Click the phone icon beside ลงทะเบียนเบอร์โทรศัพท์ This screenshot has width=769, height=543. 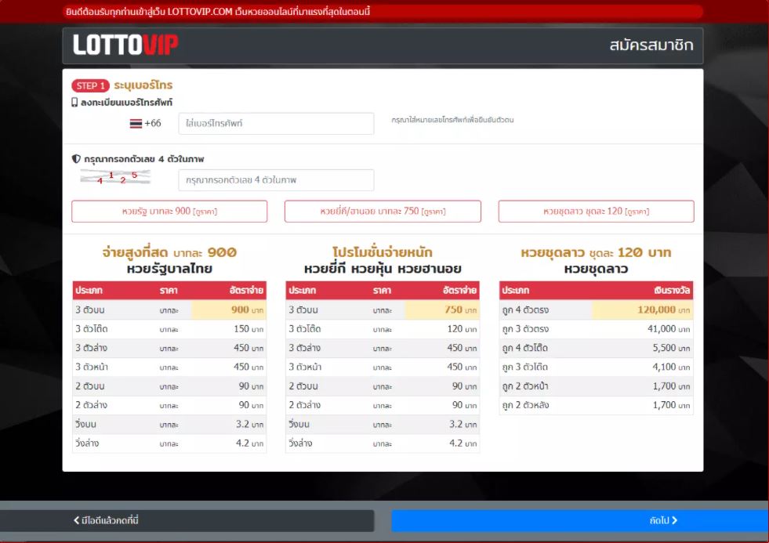(74, 103)
